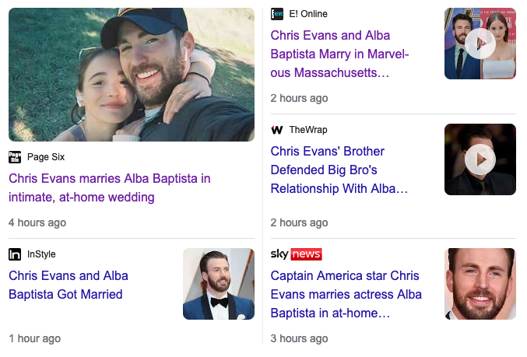Screen dimensions: 527x357
Task: Open InStyle tuxedo photo thumbnail
Action: click(219, 284)
